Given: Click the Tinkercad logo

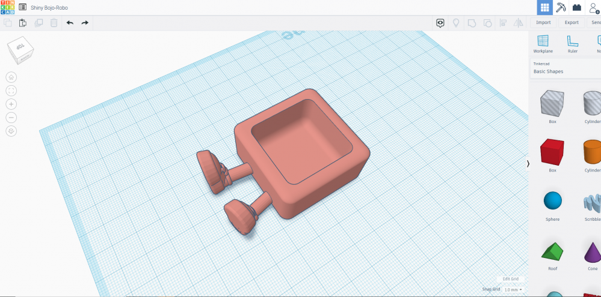Looking at the screenshot, I should point(7,7).
